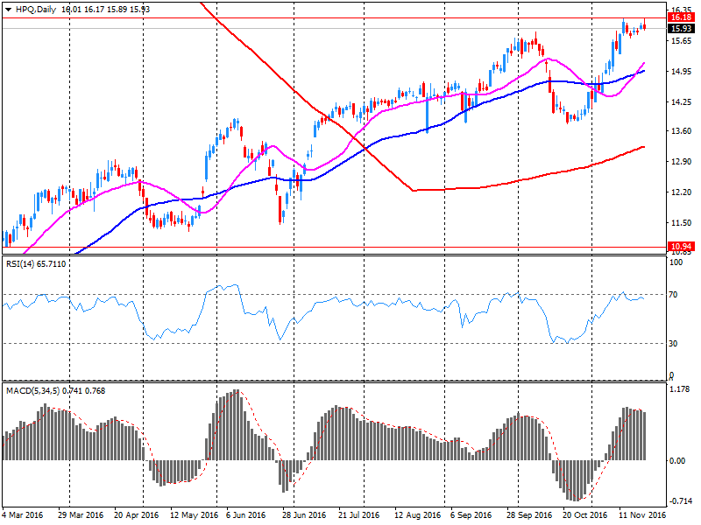Select the 21 Jul 2016 date label

tap(359, 514)
